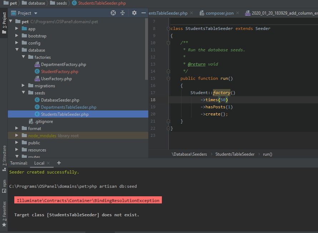318x233 pixels.
Task: Open UserFactory.php file
Action: 56,79
